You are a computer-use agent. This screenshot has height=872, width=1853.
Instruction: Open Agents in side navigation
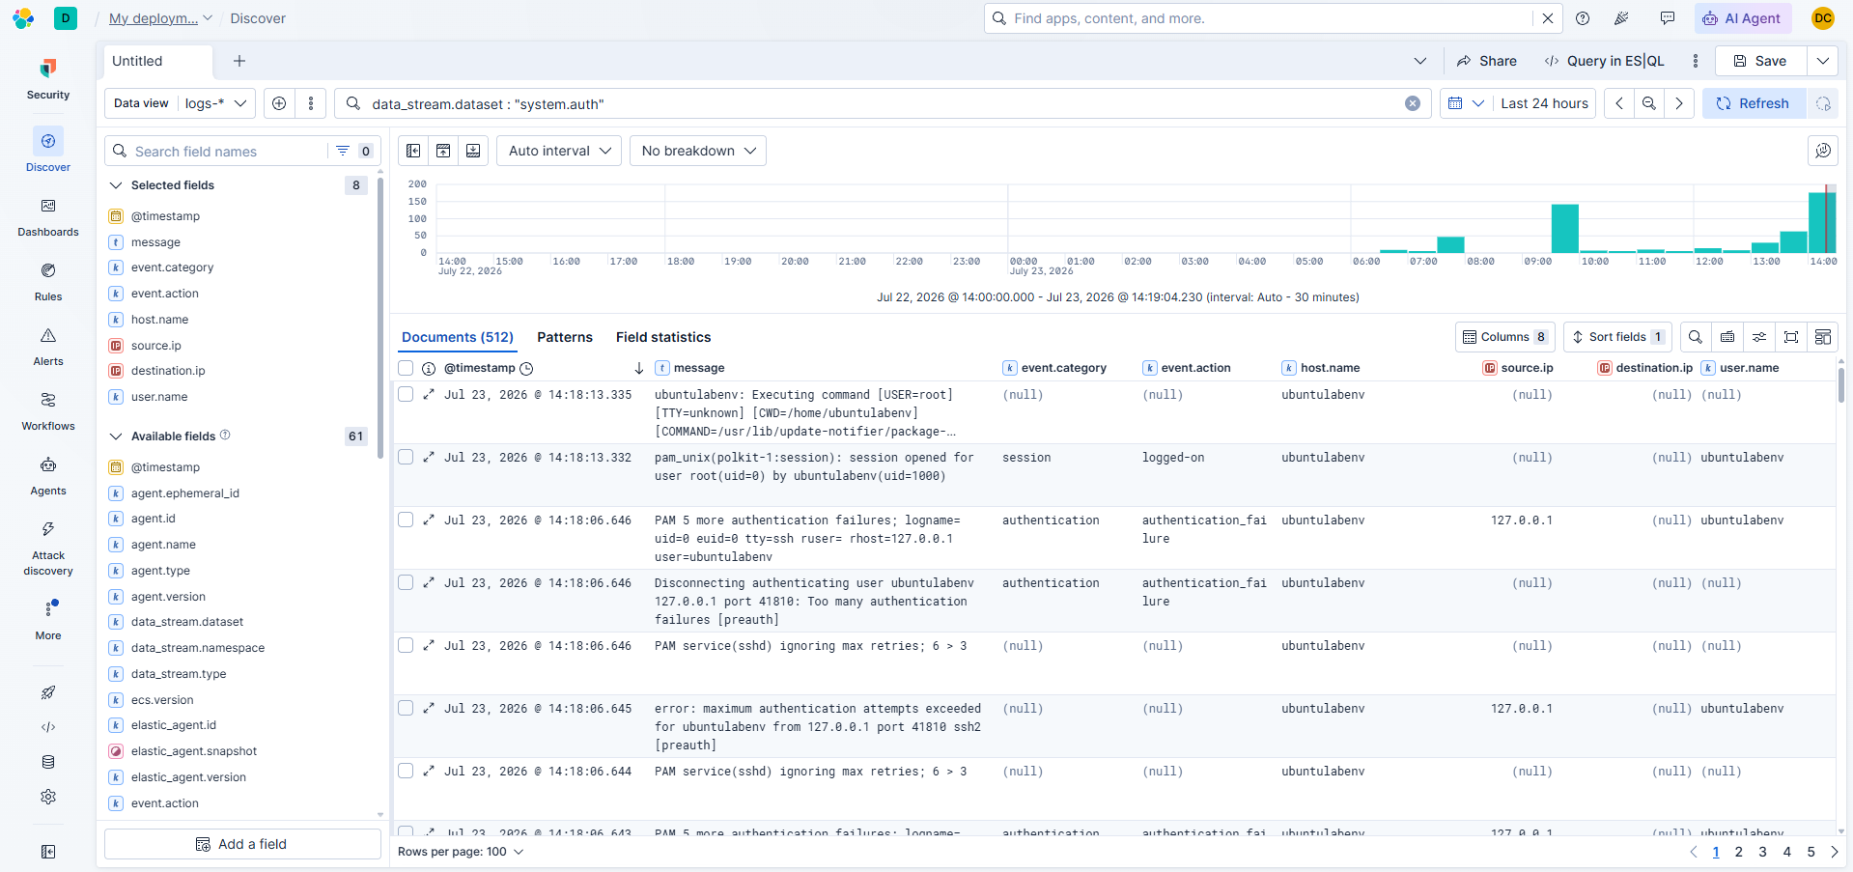[48, 476]
